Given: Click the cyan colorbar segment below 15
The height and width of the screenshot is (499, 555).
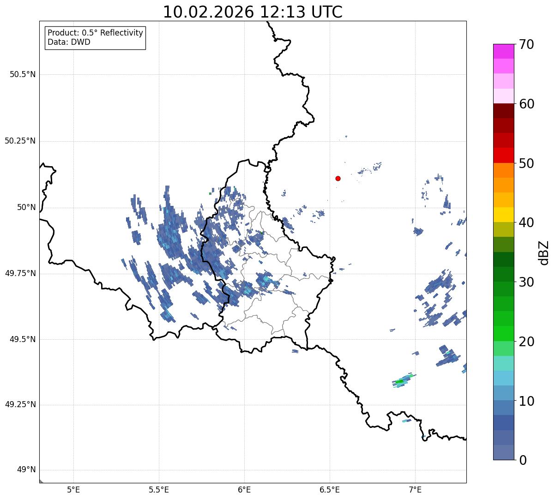Looking at the screenshot, I should click(x=504, y=378).
